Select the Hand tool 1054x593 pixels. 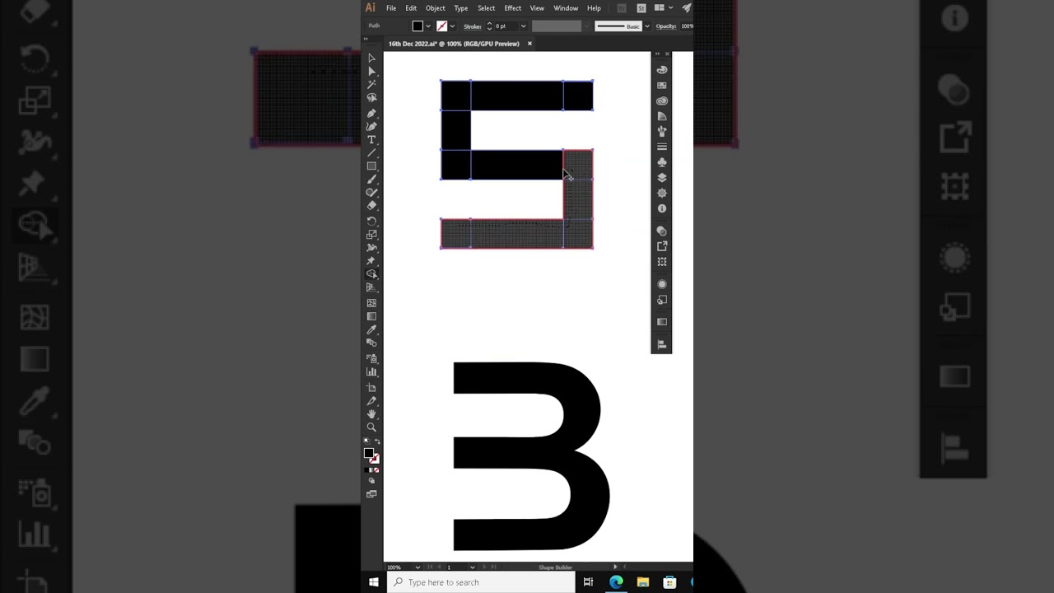[x=371, y=414]
